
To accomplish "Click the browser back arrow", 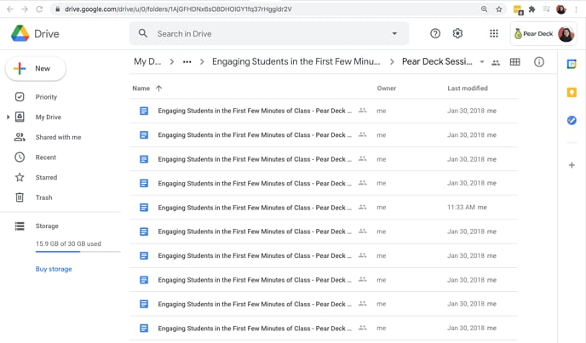I will pyautogui.click(x=10, y=9).
